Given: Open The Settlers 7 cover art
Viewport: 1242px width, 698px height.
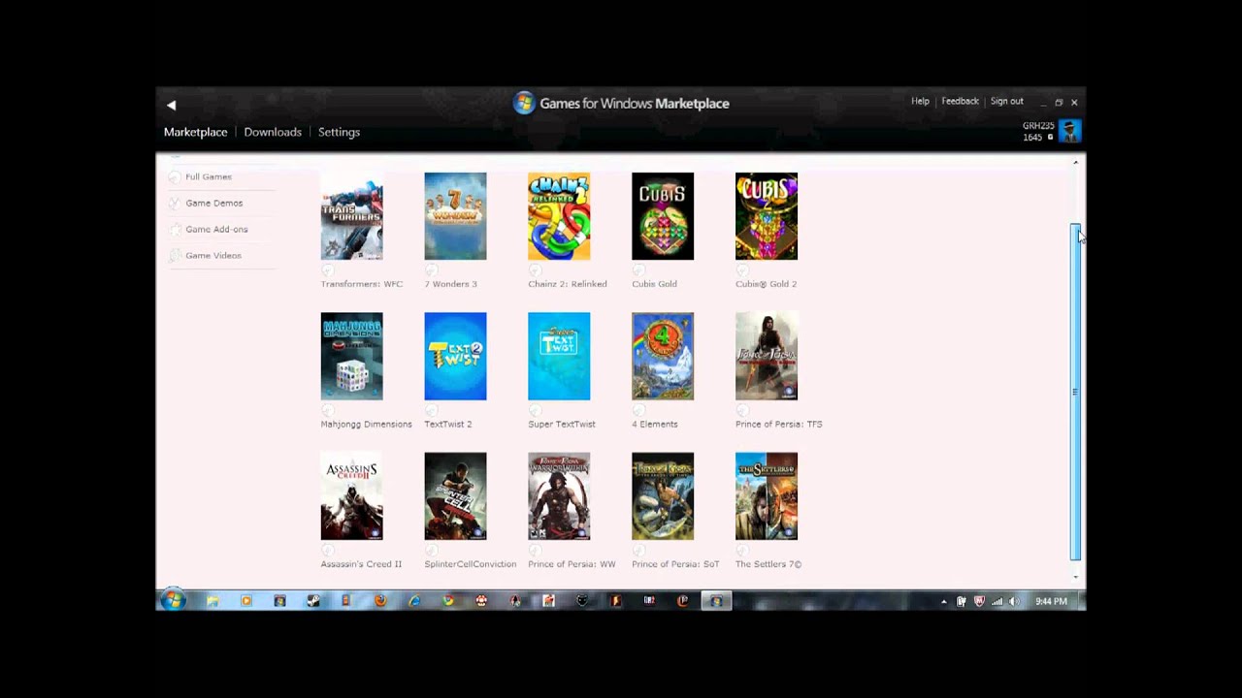Looking at the screenshot, I should [x=767, y=496].
